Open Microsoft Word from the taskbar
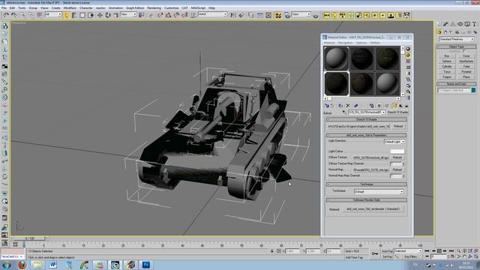This screenshot has width=480, height=270. [x=53, y=265]
